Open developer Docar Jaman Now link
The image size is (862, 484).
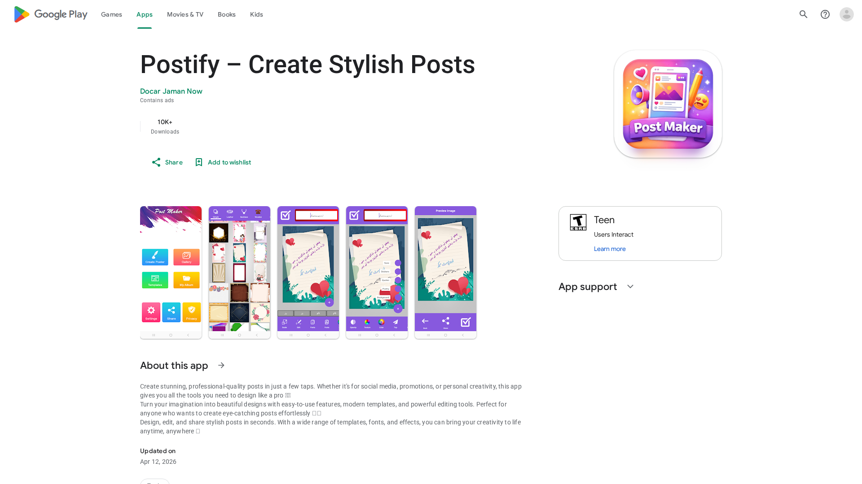pyautogui.click(x=171, y=91)
